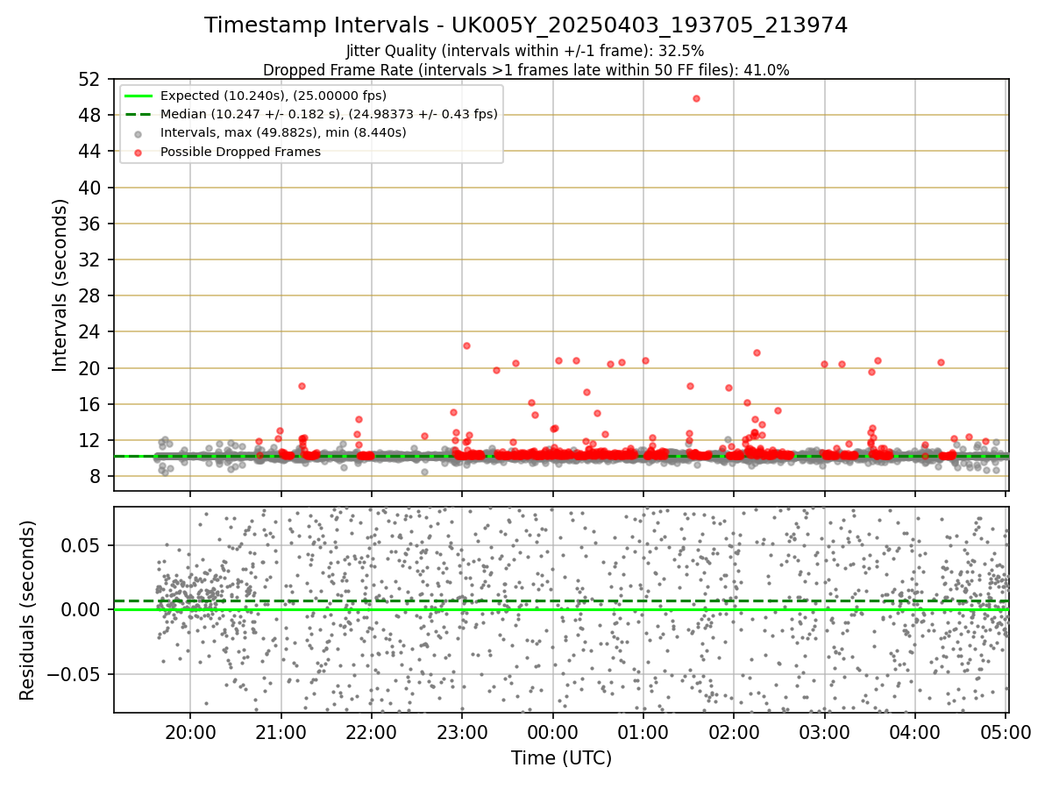Click the gray dot marker in the legend

pos(139,133)
